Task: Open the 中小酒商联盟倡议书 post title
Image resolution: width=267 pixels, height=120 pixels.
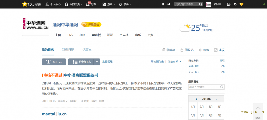Action: click(x=81, y=75)
